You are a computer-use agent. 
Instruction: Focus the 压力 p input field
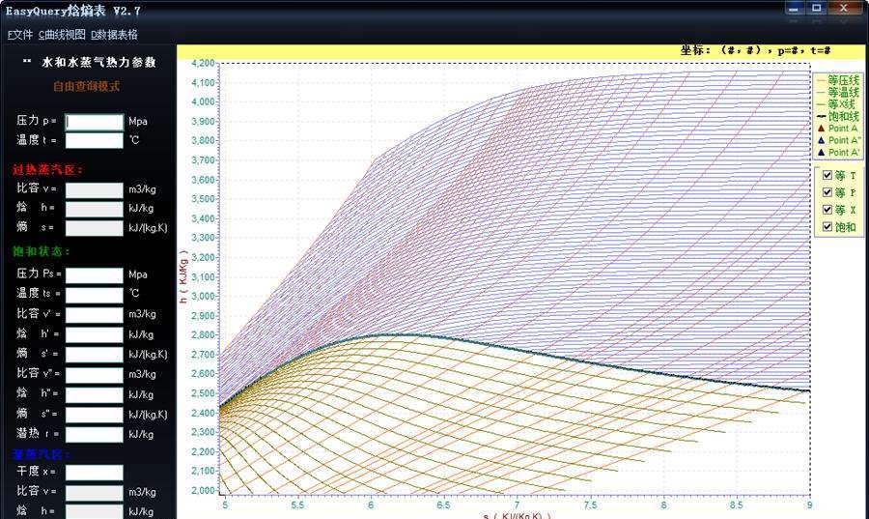pos(95,122)
